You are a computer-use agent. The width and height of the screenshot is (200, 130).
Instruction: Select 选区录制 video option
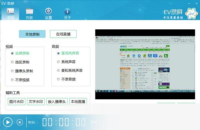[x=20, y=62]
